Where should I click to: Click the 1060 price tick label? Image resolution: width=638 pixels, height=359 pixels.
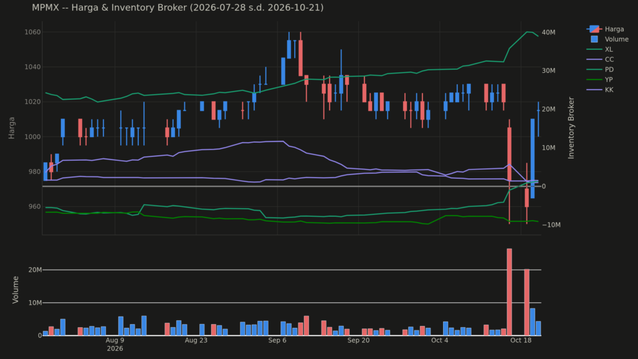coord(32,32)
